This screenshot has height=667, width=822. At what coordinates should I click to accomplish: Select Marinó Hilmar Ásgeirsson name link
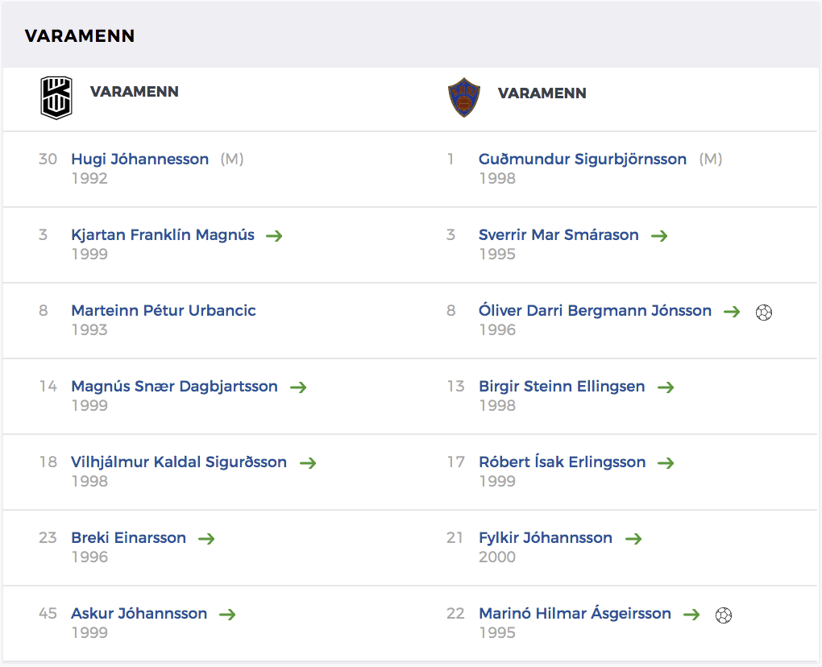[x=575, y=613]
